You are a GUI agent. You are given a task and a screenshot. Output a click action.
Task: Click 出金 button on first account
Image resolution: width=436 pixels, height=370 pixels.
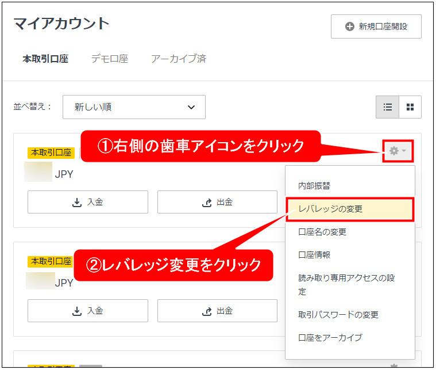218,202
